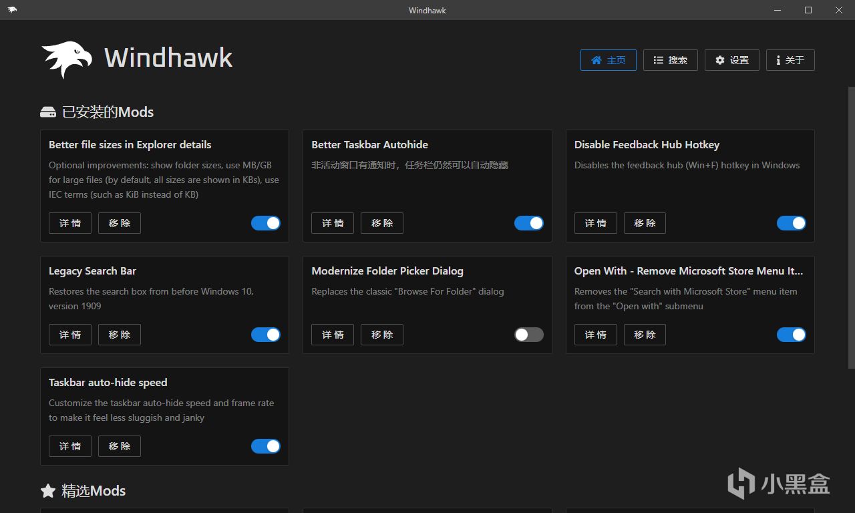Minimize the Windhawk window
This screenshot has width=855, height=513.
tap(778, 10)
